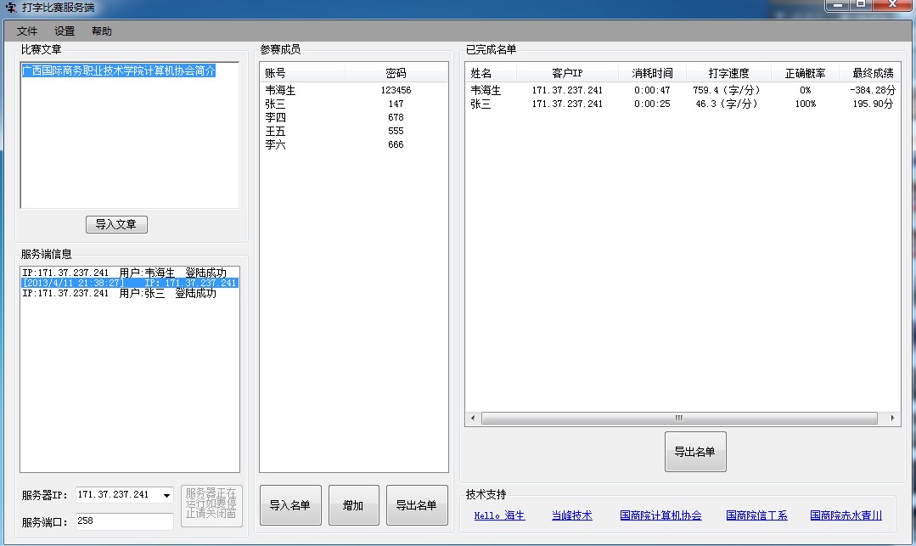Open the 当峰技术 link
This screenshot has height=546, width=916.
(571, 515)
